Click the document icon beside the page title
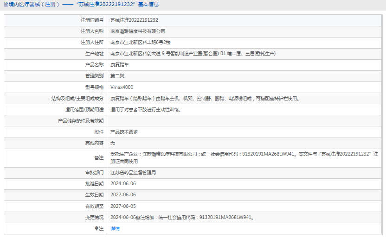The image size is (386, 238). click(x=6, y=5)
